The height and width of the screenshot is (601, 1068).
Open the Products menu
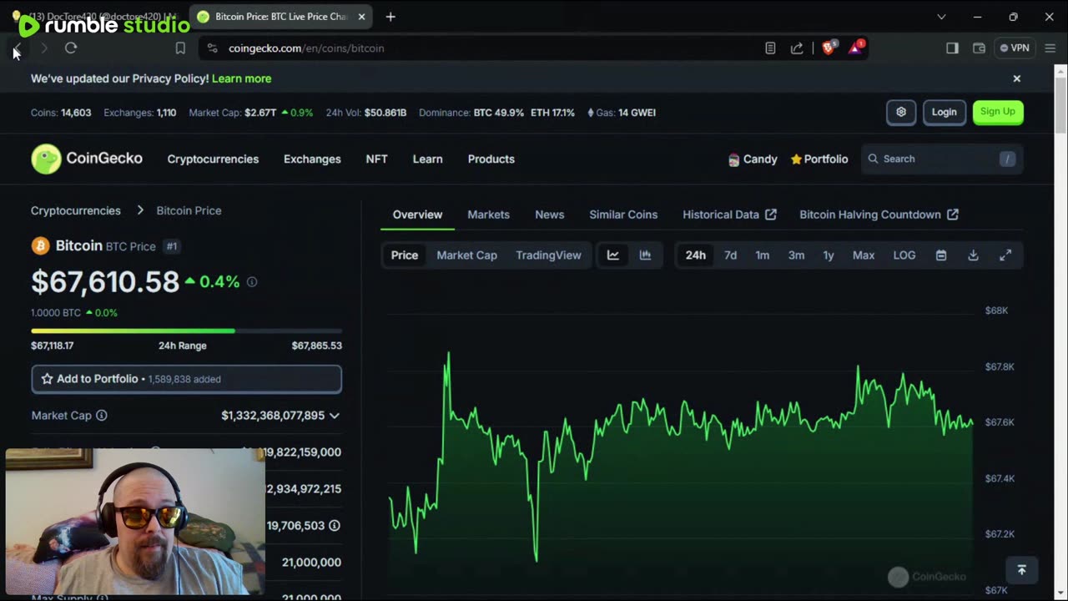coord(491,159)
